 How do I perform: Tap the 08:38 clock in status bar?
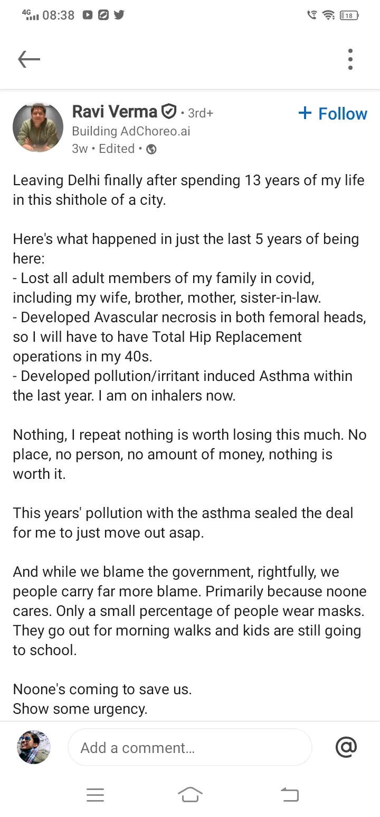(x=58, y=15)
